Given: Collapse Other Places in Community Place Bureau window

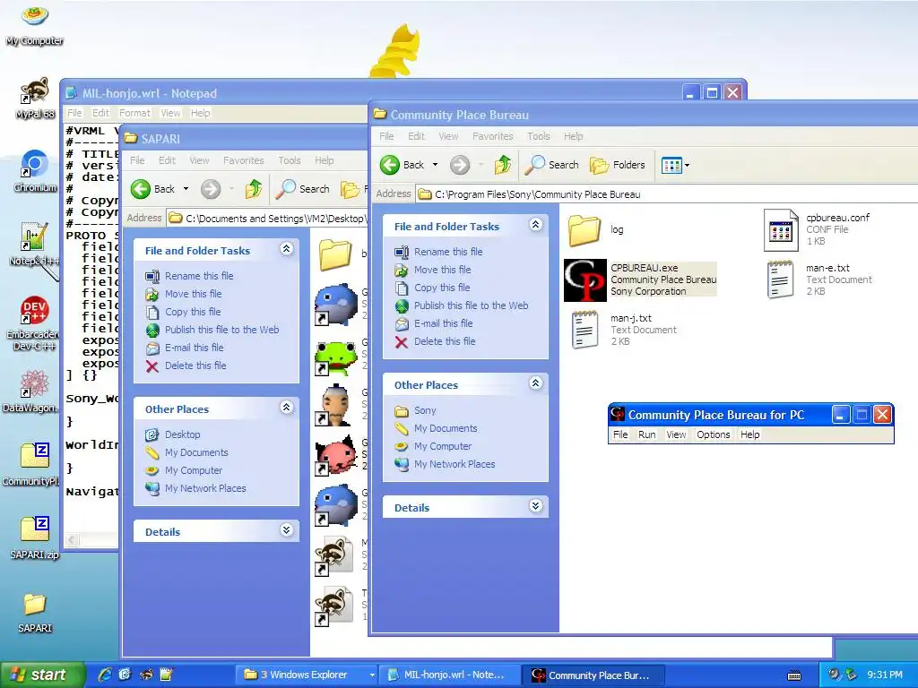Looking at the screenshot, I should 536,383.
